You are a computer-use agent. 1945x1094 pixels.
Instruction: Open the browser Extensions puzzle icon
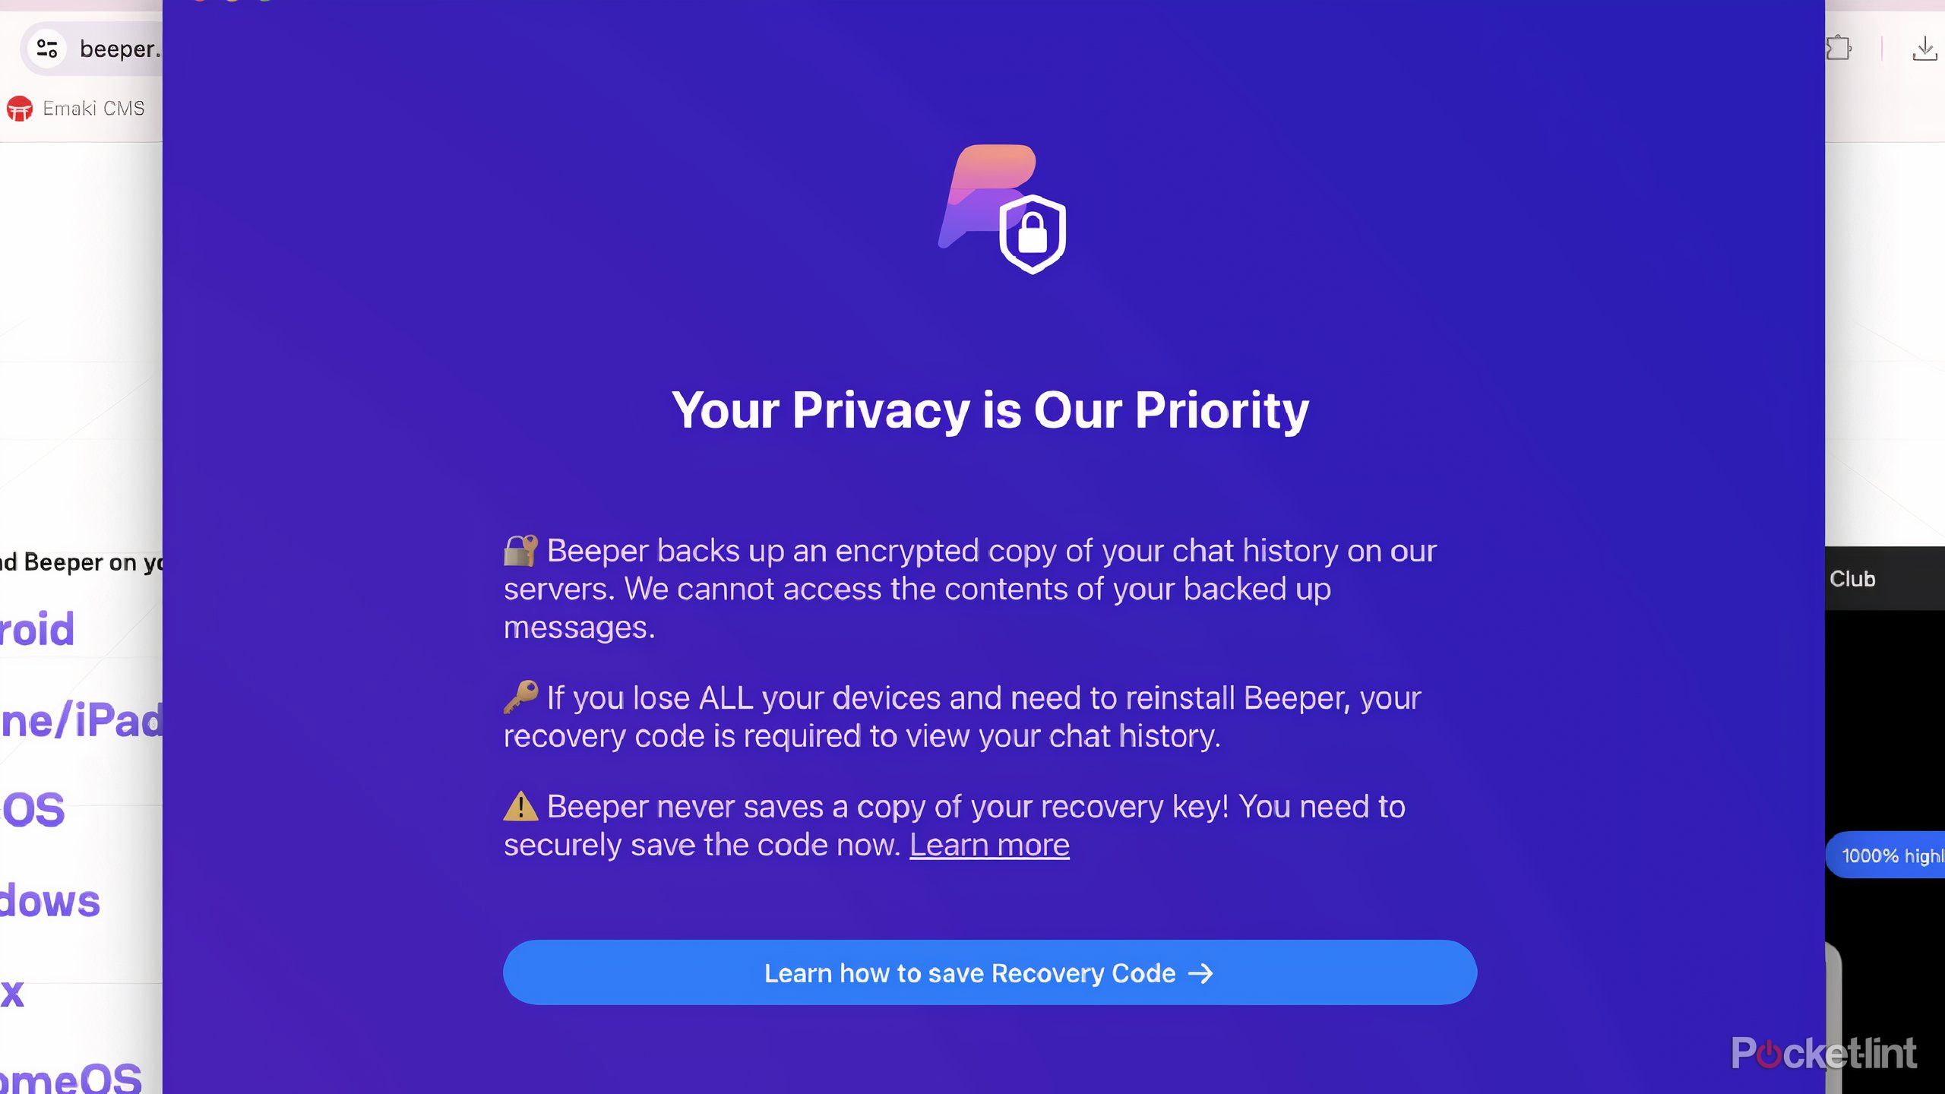point(1839,49)
